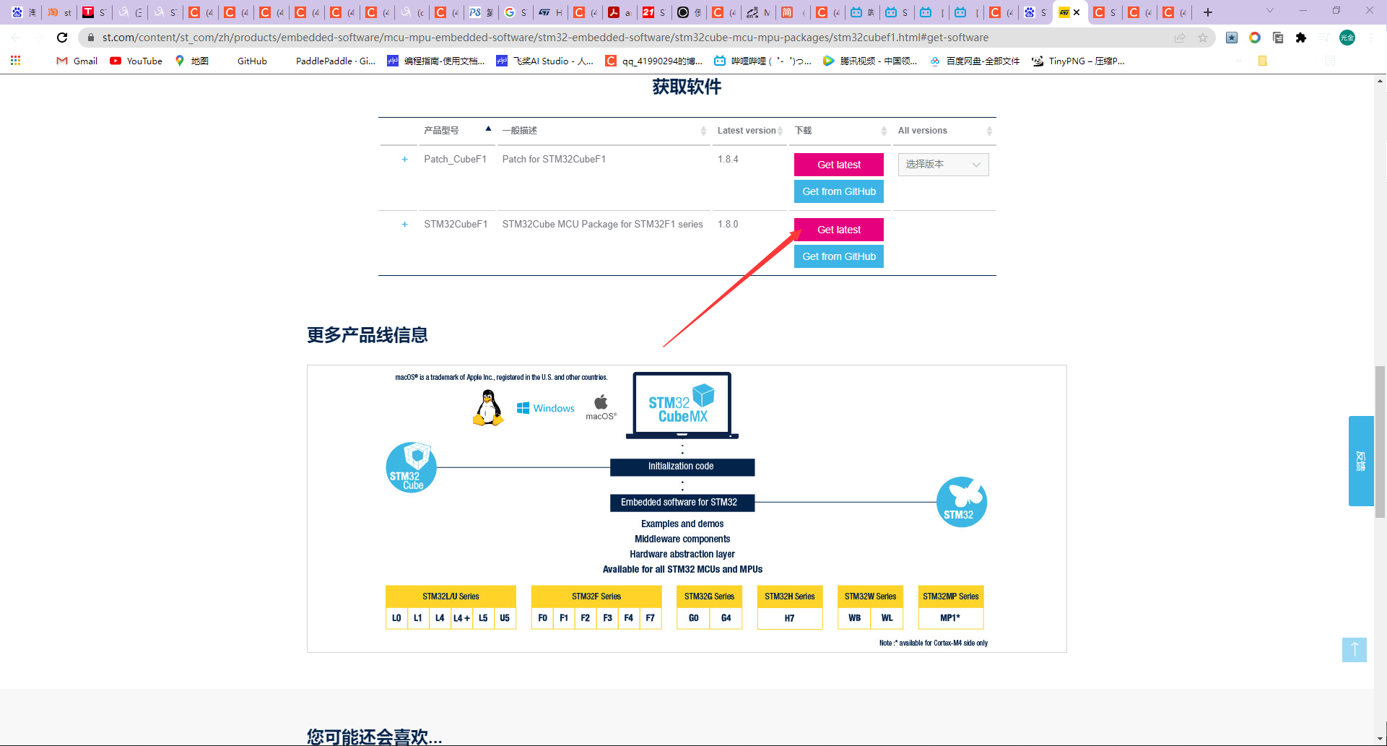Select the G0 series box

693,618
